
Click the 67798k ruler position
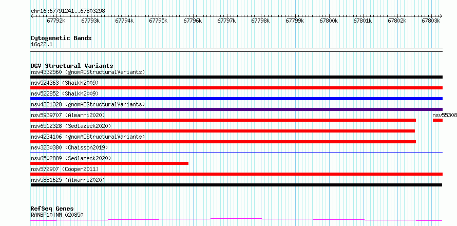260,21
